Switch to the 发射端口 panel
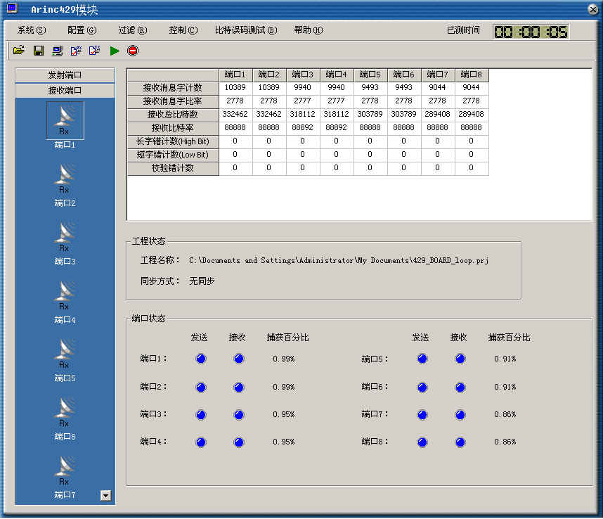This screenshot has width=603, height=519. pos(65,75)
